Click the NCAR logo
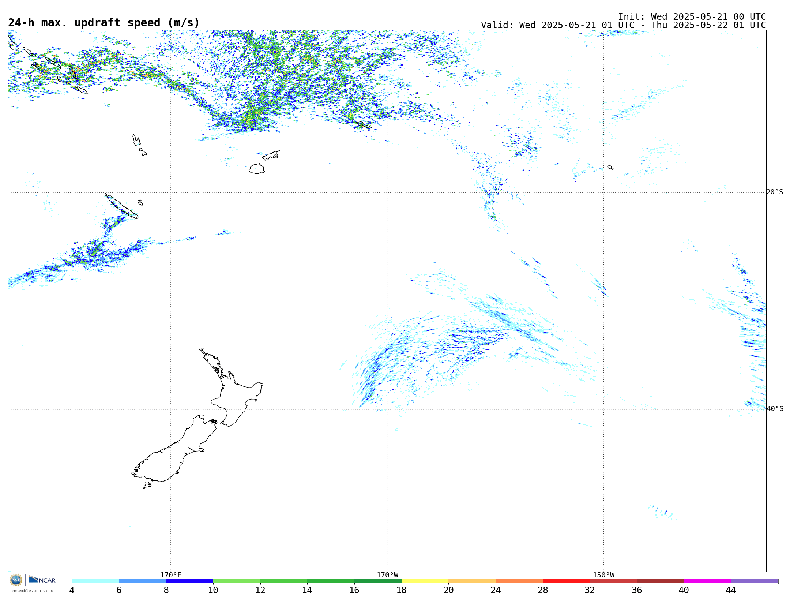Screen dimensions: 790x595 [42, 580]
